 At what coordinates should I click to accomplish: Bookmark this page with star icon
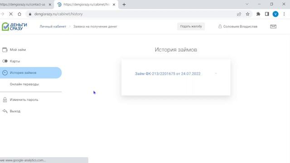[248, 14]
